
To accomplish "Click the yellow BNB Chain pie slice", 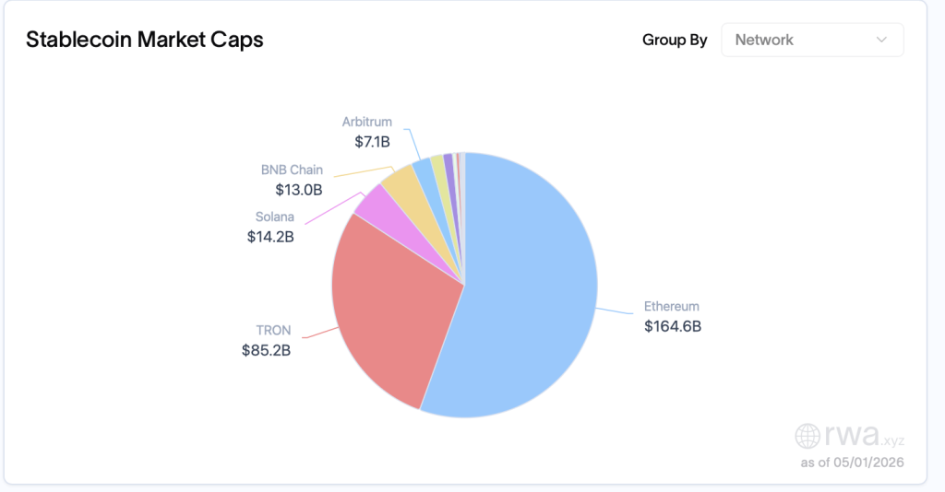I will (405, 188).
